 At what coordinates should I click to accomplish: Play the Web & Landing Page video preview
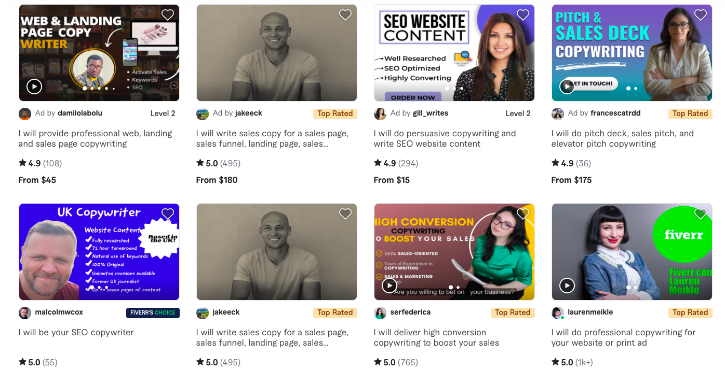34,86
